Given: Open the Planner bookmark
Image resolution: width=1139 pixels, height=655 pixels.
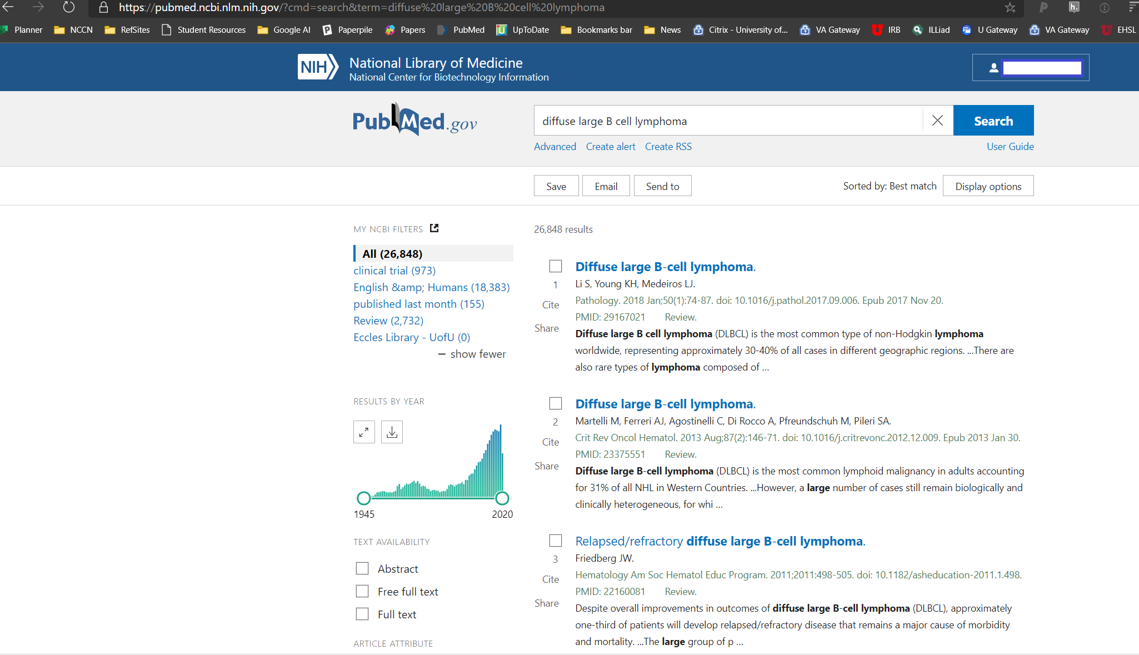Looking at the screenshot, I should coord(23,30).
